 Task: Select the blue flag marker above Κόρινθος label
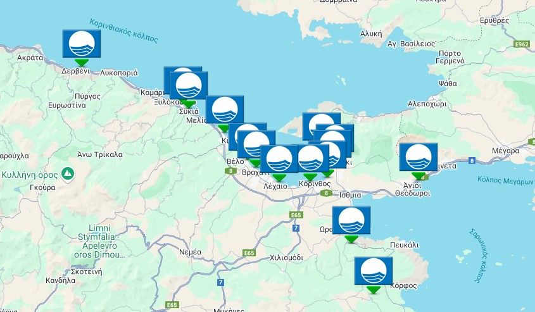point(312,159)
